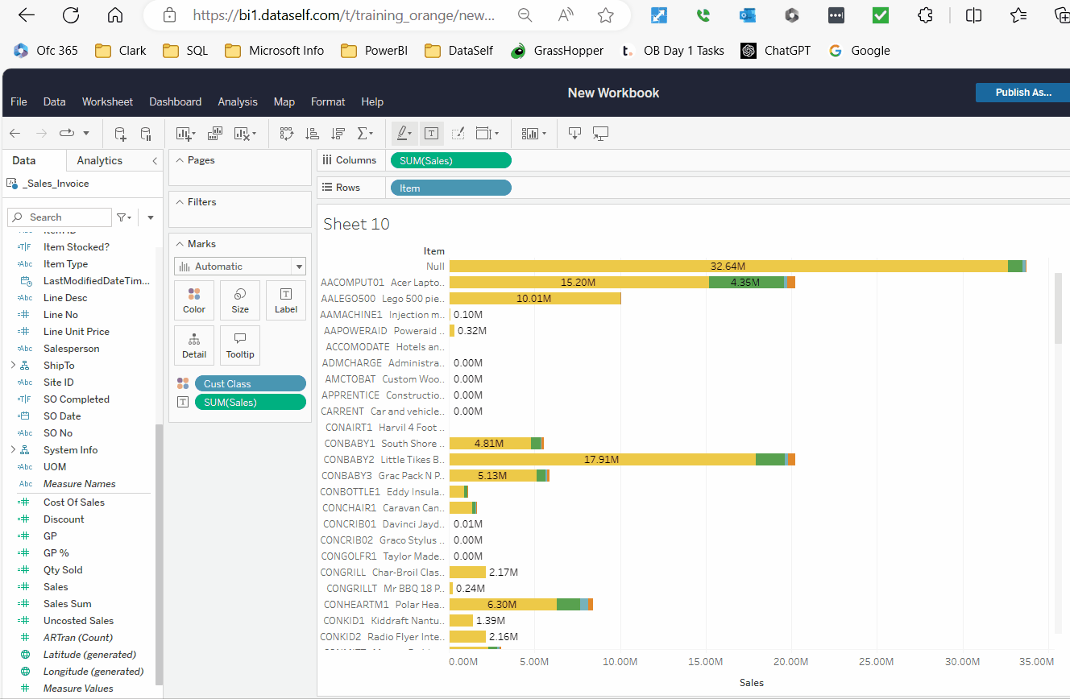Sort ascending using the toolbar icon

[x=313, y=134]
